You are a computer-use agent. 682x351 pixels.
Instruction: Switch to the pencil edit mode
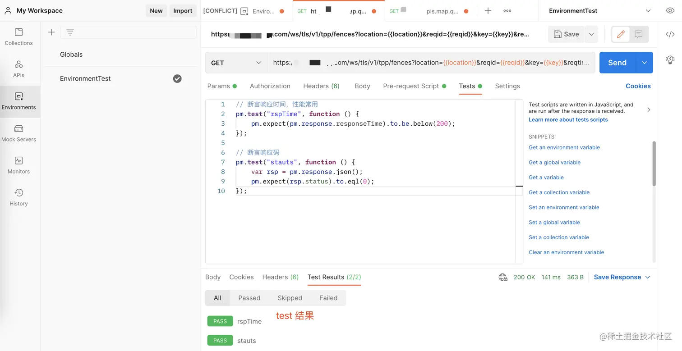(x=621, y=34)
